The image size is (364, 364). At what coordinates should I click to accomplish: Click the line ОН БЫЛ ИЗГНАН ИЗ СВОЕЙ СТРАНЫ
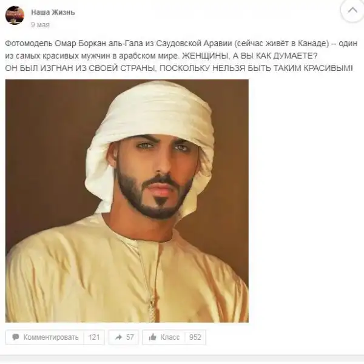[x=80, y=68]
